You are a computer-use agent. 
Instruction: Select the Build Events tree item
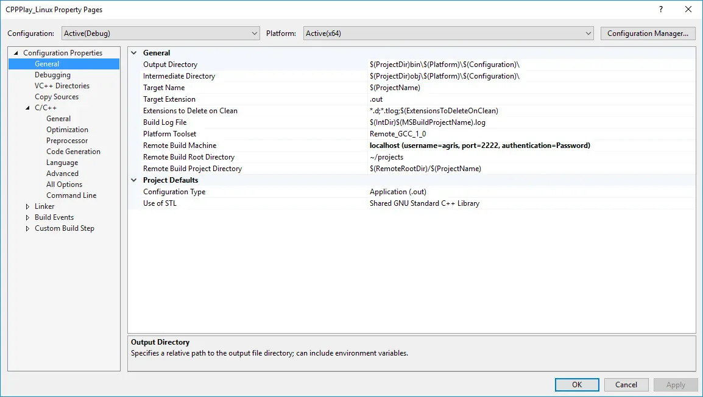coord(54,217)
